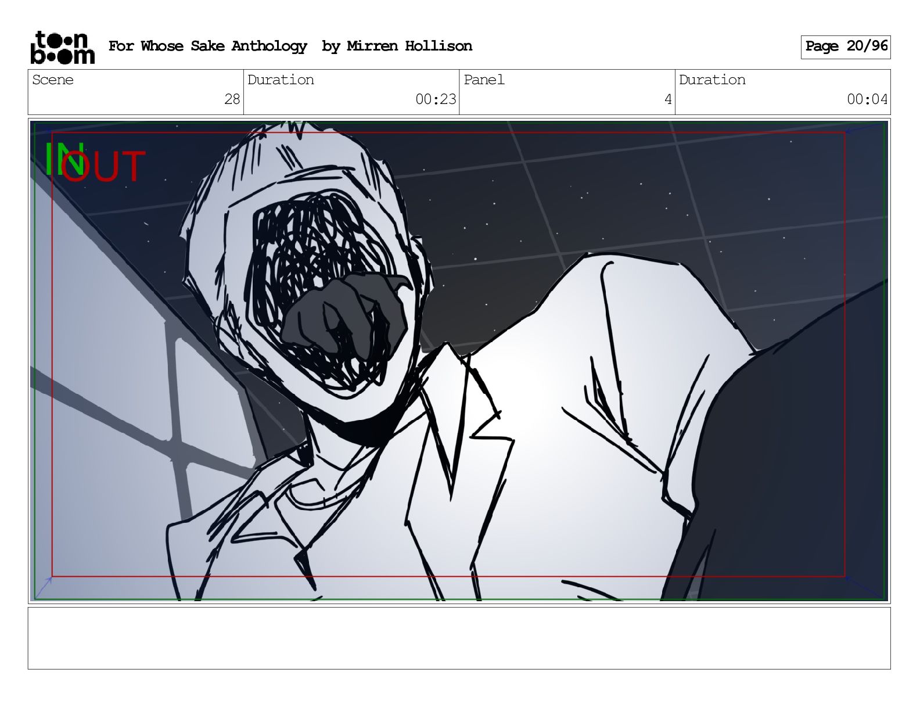Viewport: 920px width, 711px height.
Task: Click the red 'OUT' camera marker
Action: click(x=103, y=166)
